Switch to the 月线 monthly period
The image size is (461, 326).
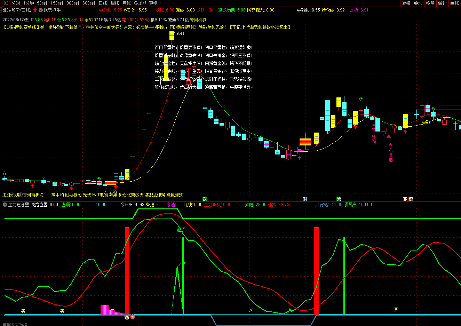127,3
